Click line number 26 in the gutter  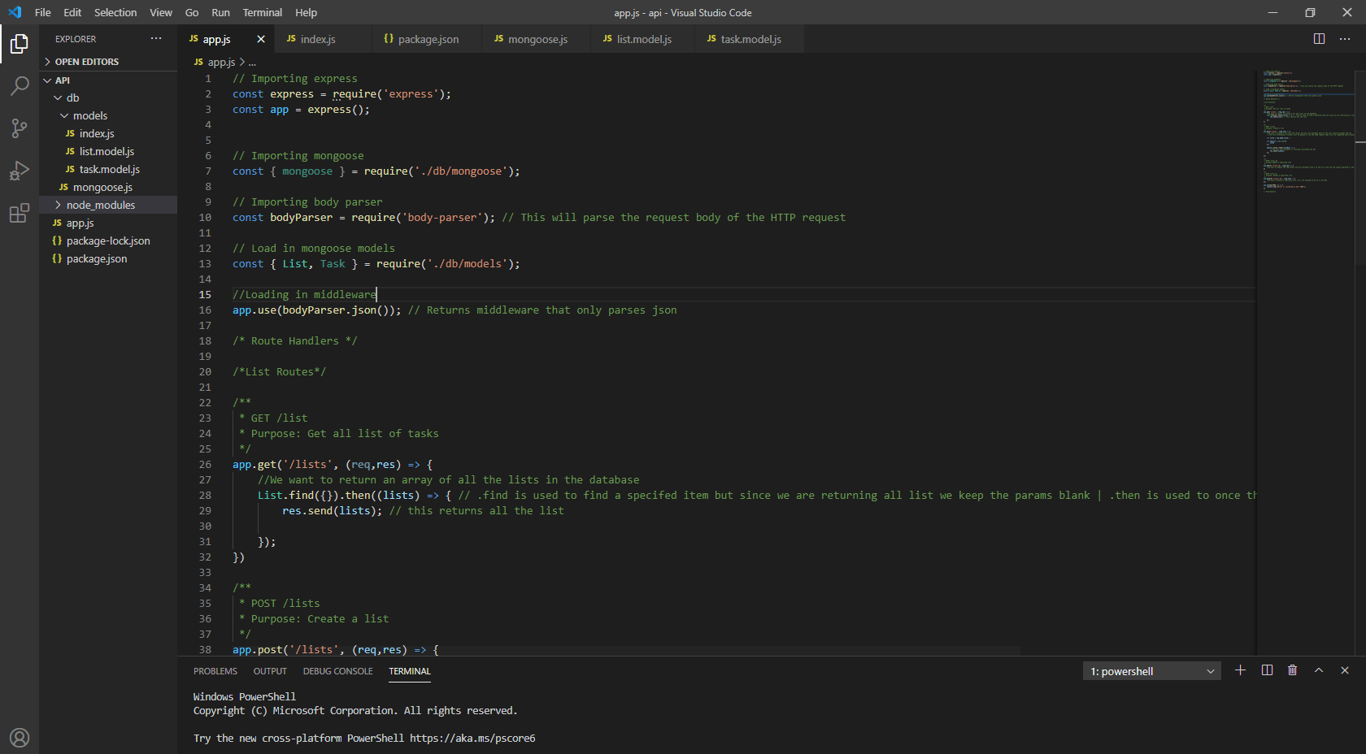[205, 465]
